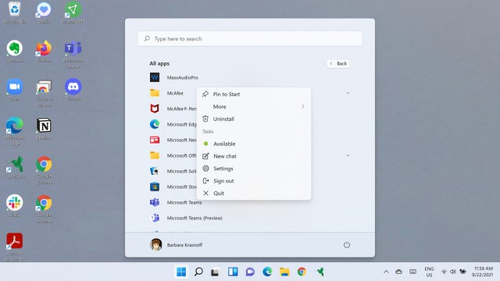This screenshot has height=281, width=500.
Task: Expand the McAfee folder chevron
Action: [x=348, y=93]
